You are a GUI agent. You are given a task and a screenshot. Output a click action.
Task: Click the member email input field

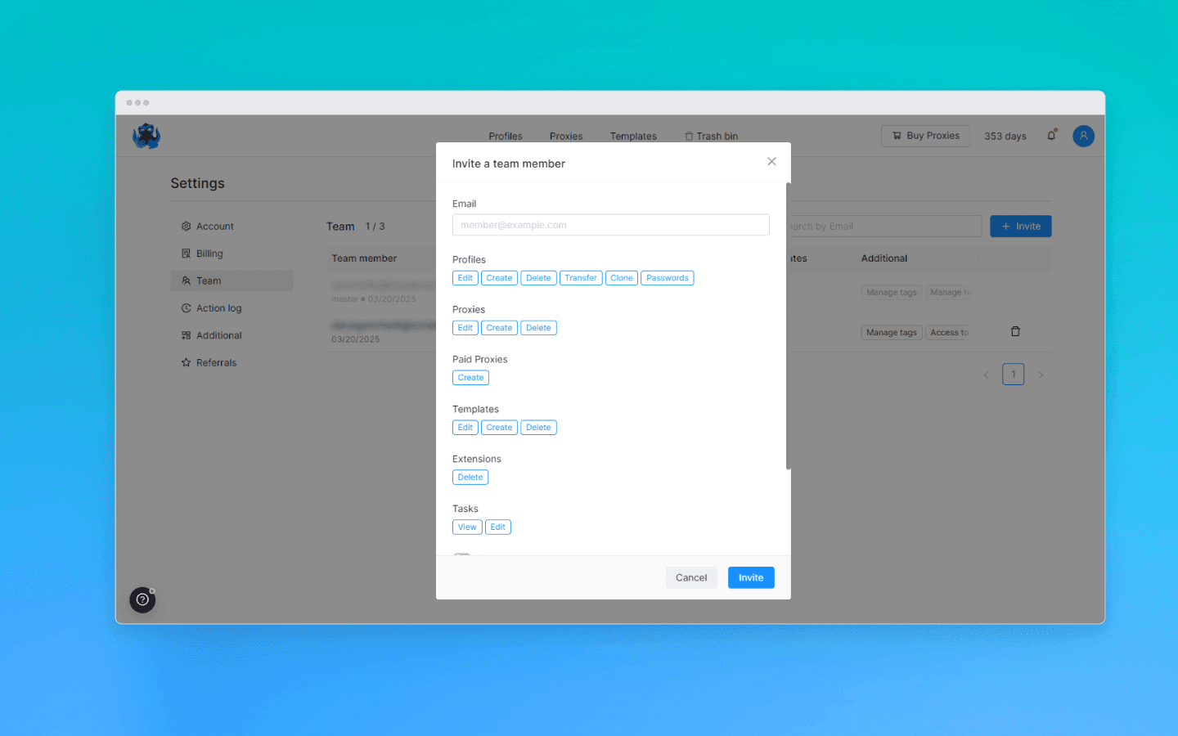[610, 224]
